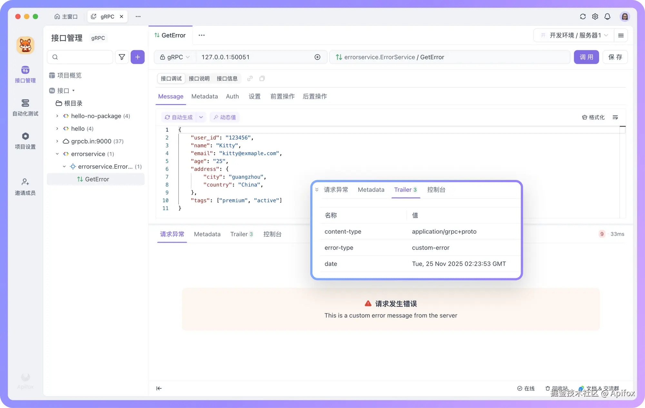Click the search icon in 接口管理 panel
645x408 pixels.
(x=55, y=57)
